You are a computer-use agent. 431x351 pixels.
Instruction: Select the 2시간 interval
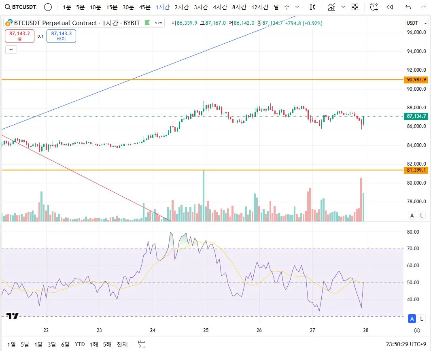182,7
